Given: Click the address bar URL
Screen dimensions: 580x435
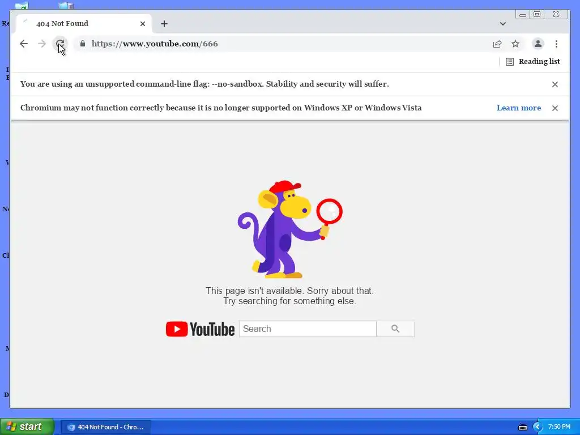Looking at the screenshot, I should point(155,44).
